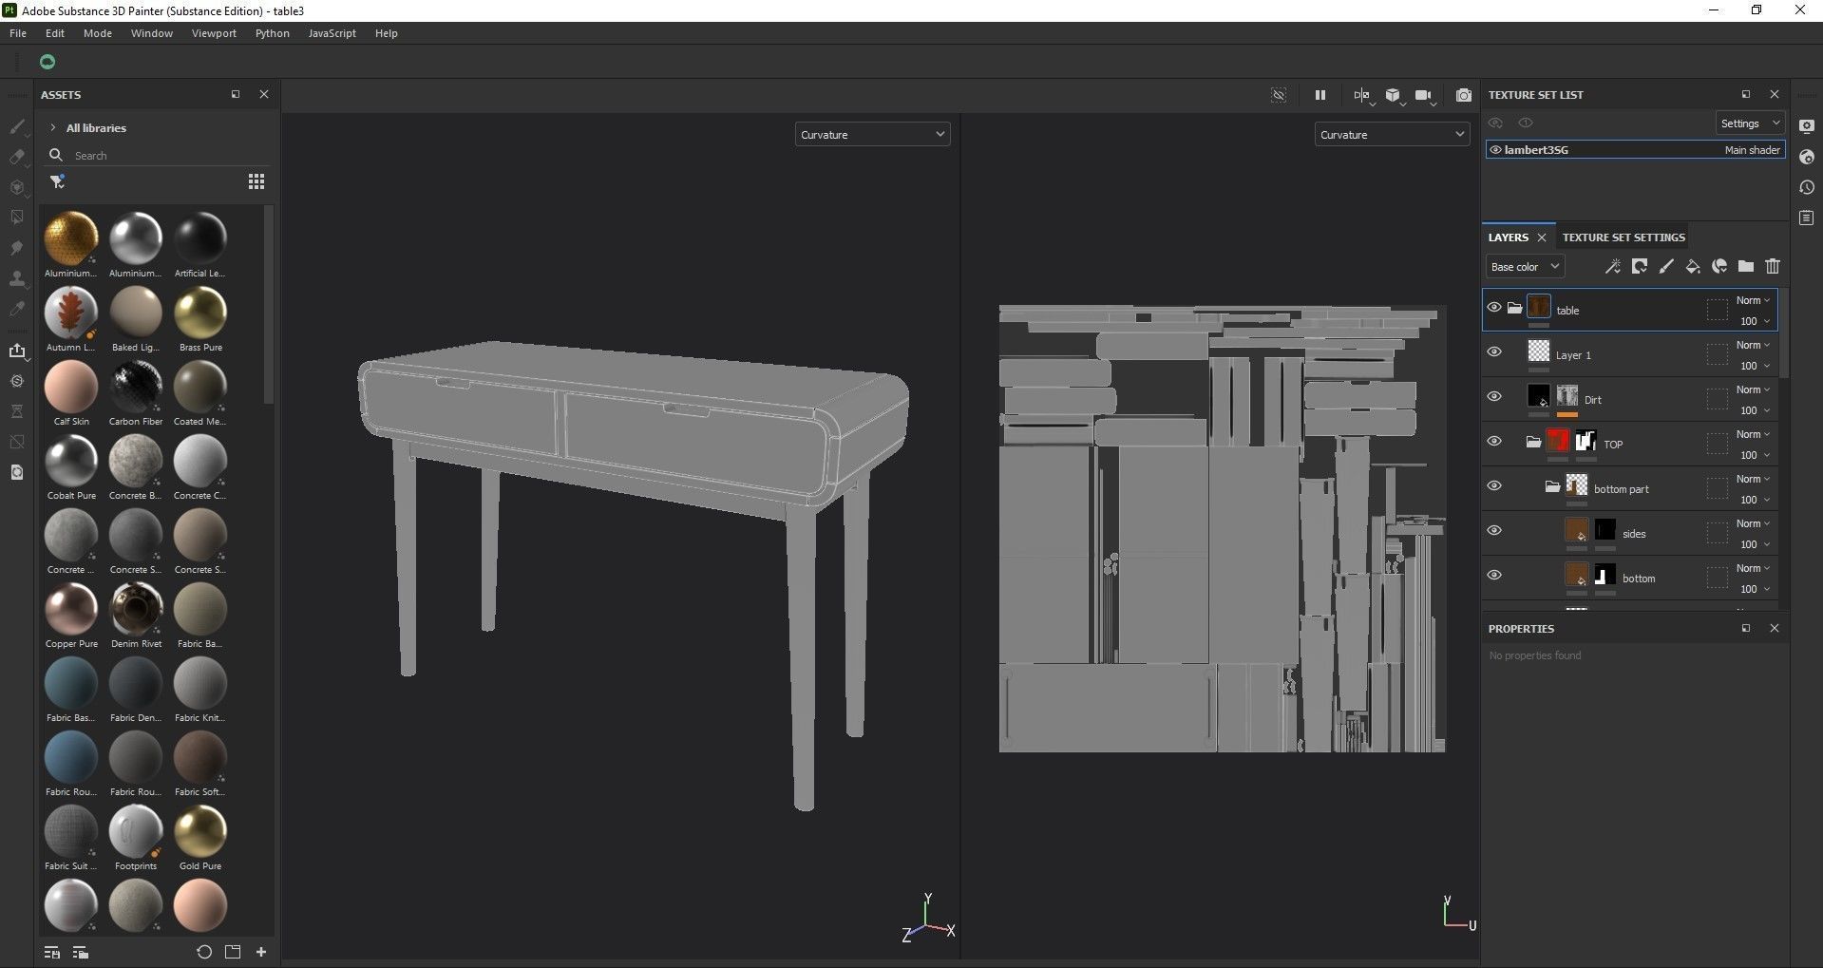Click the 3D/2D view mode icon
1823x968 pixels.
(x=1362, y=95)
